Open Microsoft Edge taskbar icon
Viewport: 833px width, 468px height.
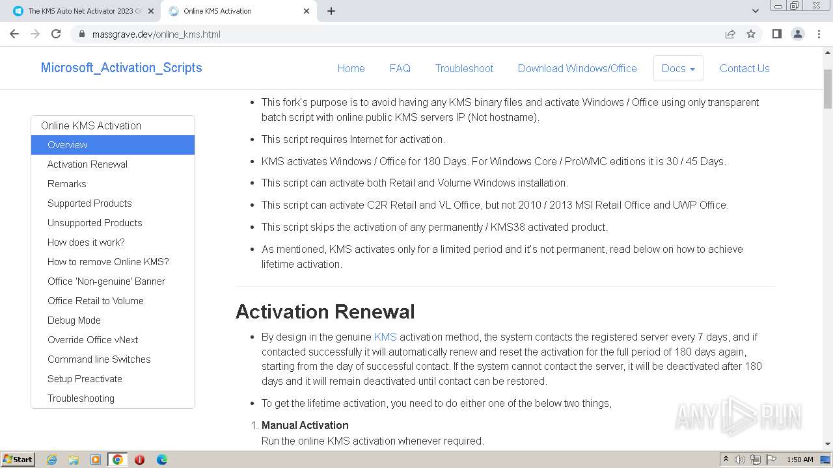[x=162, y=460]
